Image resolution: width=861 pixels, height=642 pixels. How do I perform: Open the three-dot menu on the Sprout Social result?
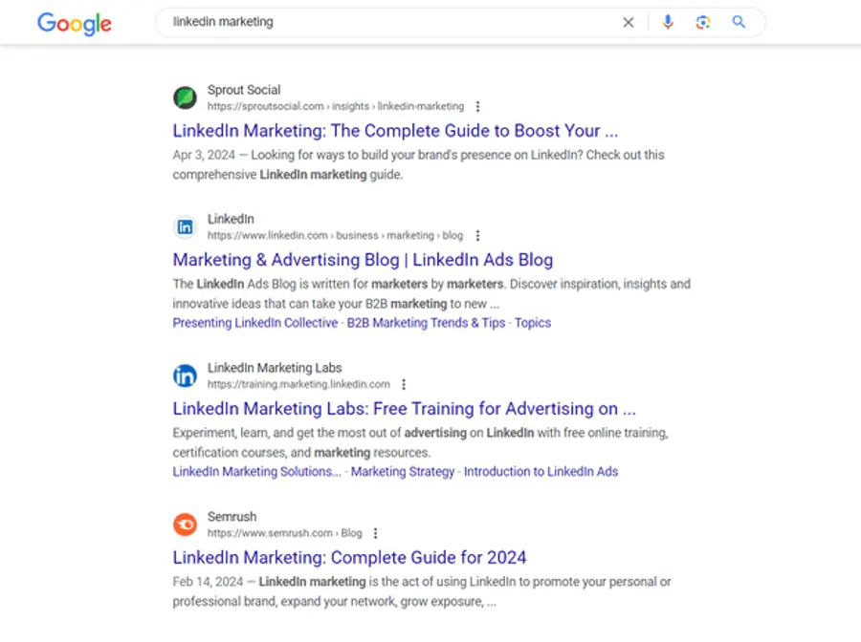tap(477, 106)
